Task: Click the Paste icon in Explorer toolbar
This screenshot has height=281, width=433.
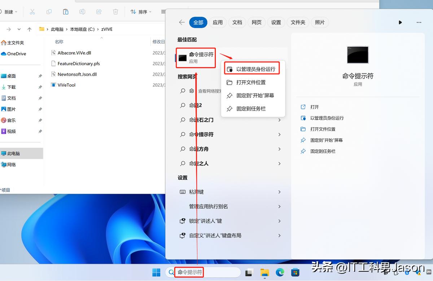Action: [65, 12]
